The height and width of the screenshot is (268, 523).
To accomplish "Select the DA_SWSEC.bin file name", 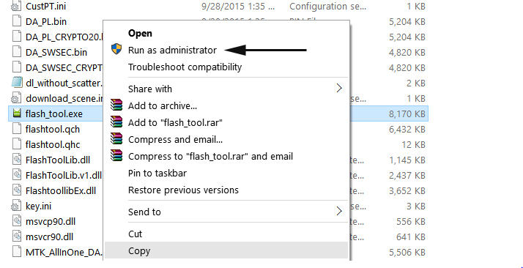I will coord(56,52).
